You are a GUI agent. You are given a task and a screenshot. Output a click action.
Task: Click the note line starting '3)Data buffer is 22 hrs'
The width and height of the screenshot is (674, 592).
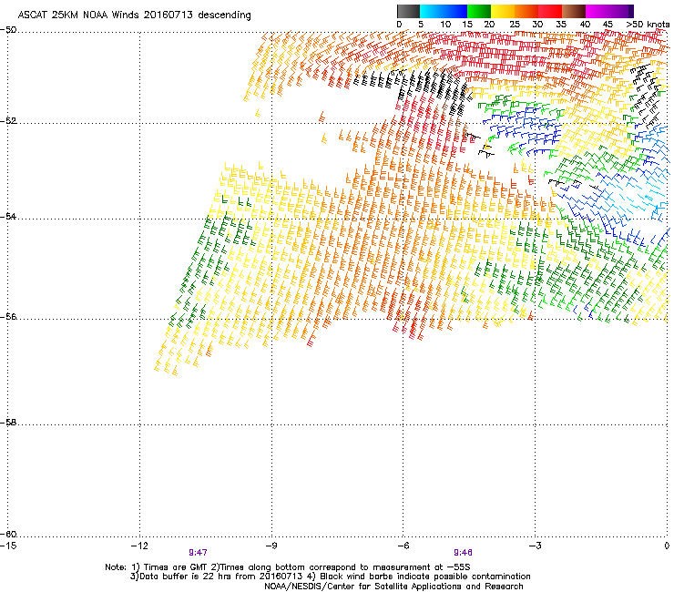330,577
